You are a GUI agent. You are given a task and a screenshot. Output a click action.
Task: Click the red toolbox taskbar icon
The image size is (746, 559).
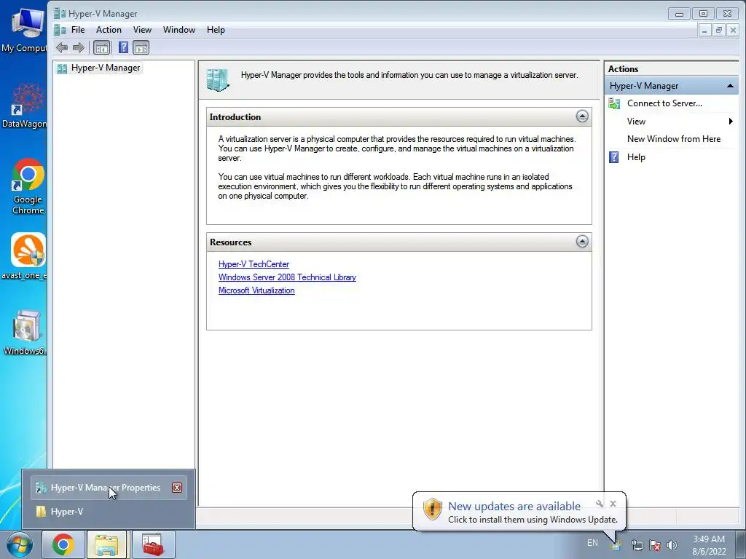tap(153, 544)
